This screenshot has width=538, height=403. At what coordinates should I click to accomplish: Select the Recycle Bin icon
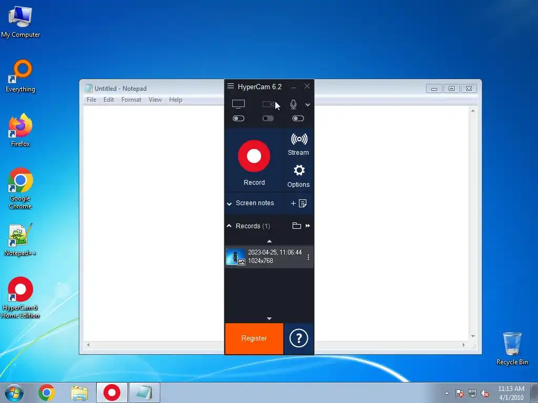pyautogui.click(x=512, y=348)
